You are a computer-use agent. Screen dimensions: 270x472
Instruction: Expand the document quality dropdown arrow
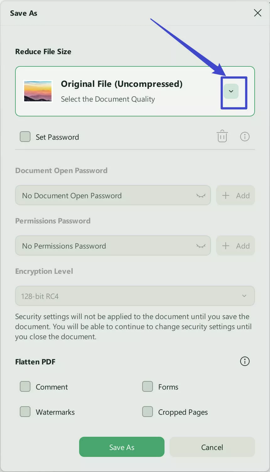pyautogui.click(x=231, y=91)
